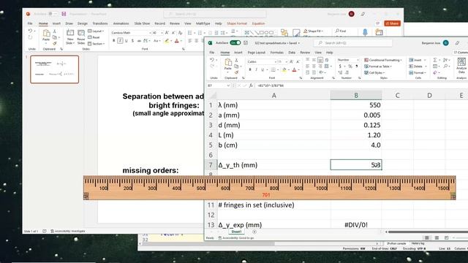Open Excel Page Layout tab
The image size is (468, 263).
pos(257,53)
